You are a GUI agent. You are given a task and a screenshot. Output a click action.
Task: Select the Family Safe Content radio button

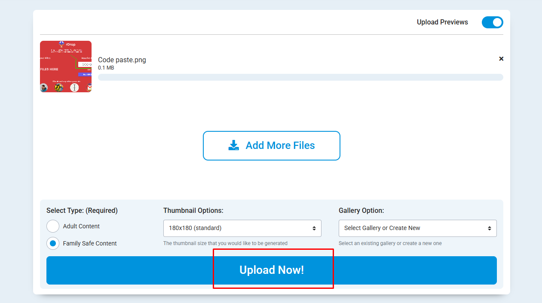53,243
